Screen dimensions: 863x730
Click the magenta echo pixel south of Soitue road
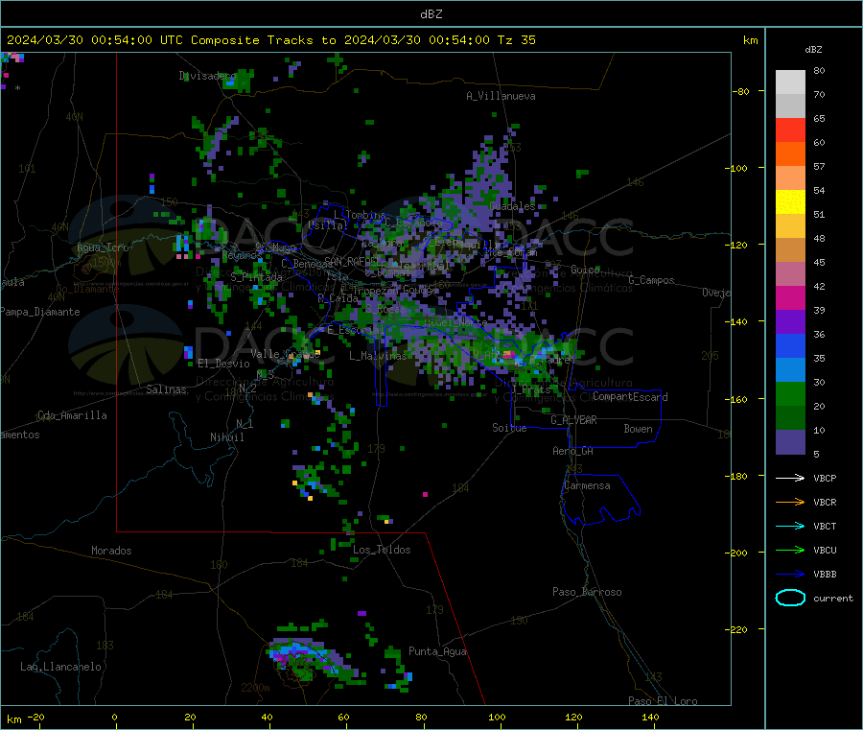pyautogui.click(x=425, y=494)
